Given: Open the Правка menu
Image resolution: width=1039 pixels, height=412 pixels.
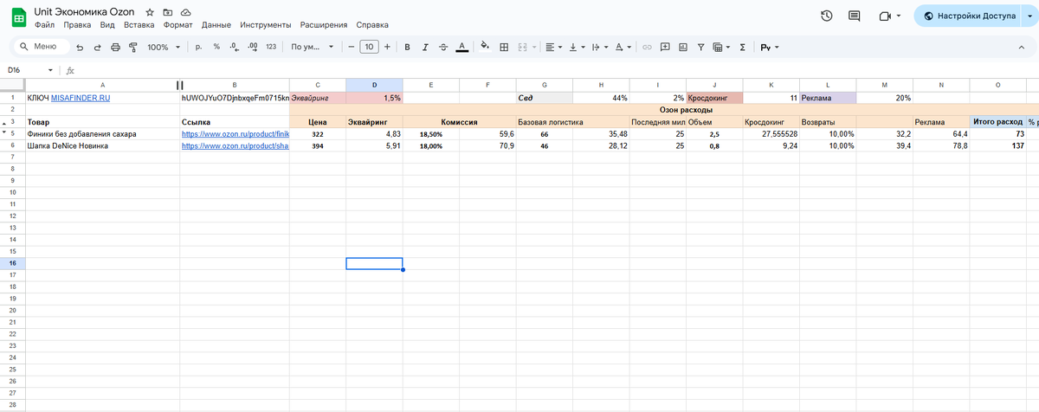Looking at the screenshot, I should point(77,25).
